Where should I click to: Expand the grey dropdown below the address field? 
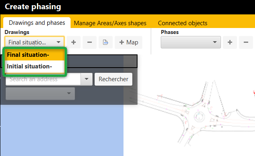40,94
